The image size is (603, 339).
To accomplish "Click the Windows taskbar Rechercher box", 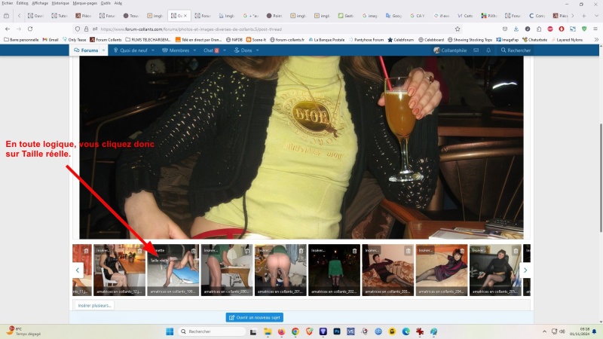I will pos(212,331).
